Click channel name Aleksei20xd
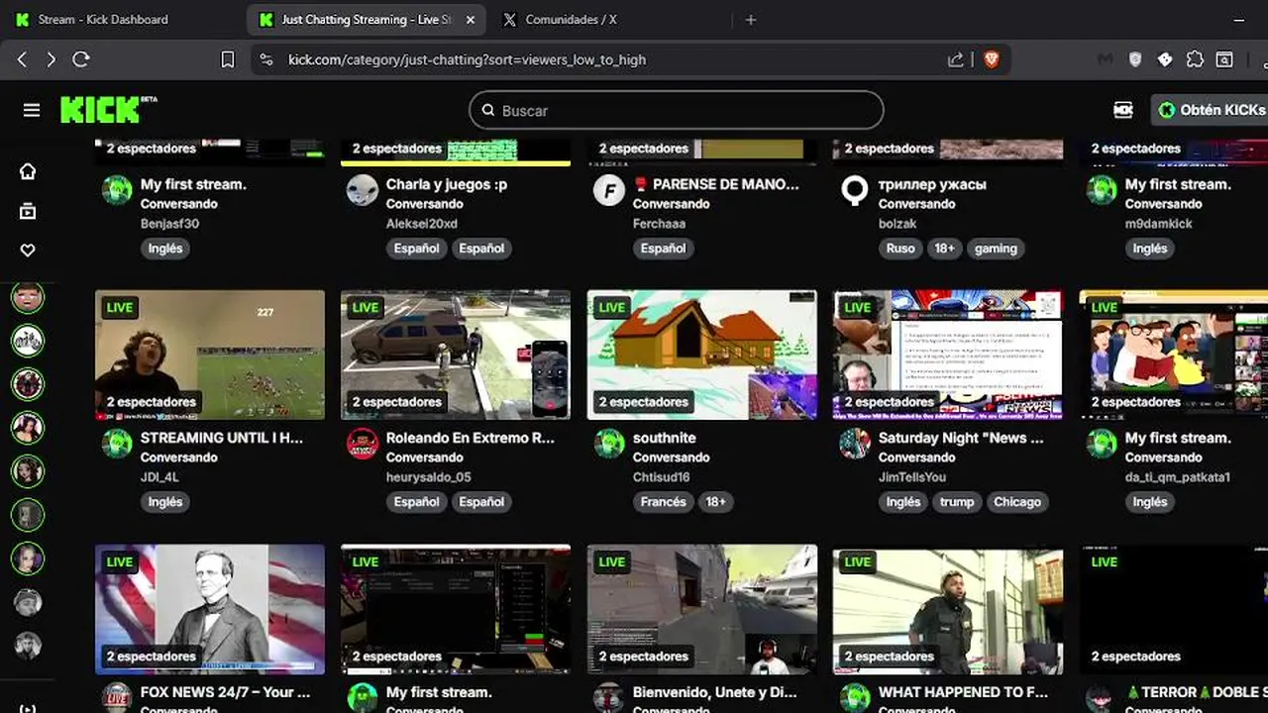 coord(422,224)
